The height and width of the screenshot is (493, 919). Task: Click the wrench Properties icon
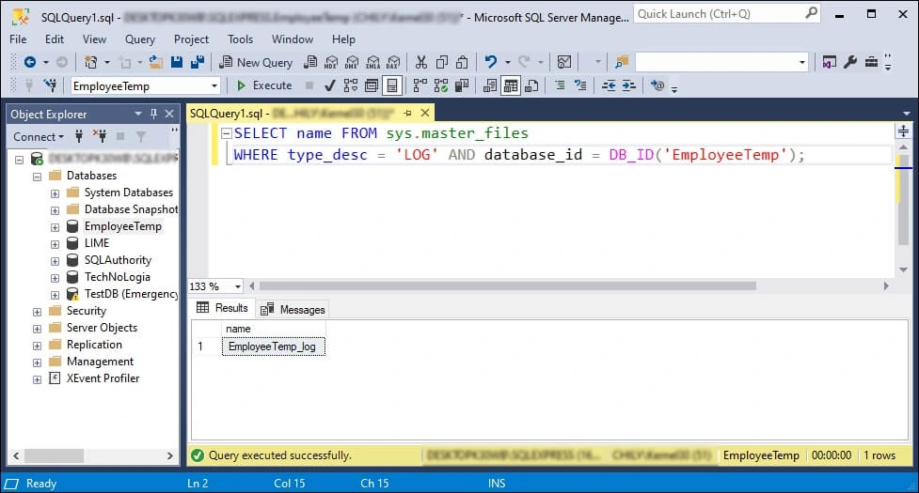point(849,62)
